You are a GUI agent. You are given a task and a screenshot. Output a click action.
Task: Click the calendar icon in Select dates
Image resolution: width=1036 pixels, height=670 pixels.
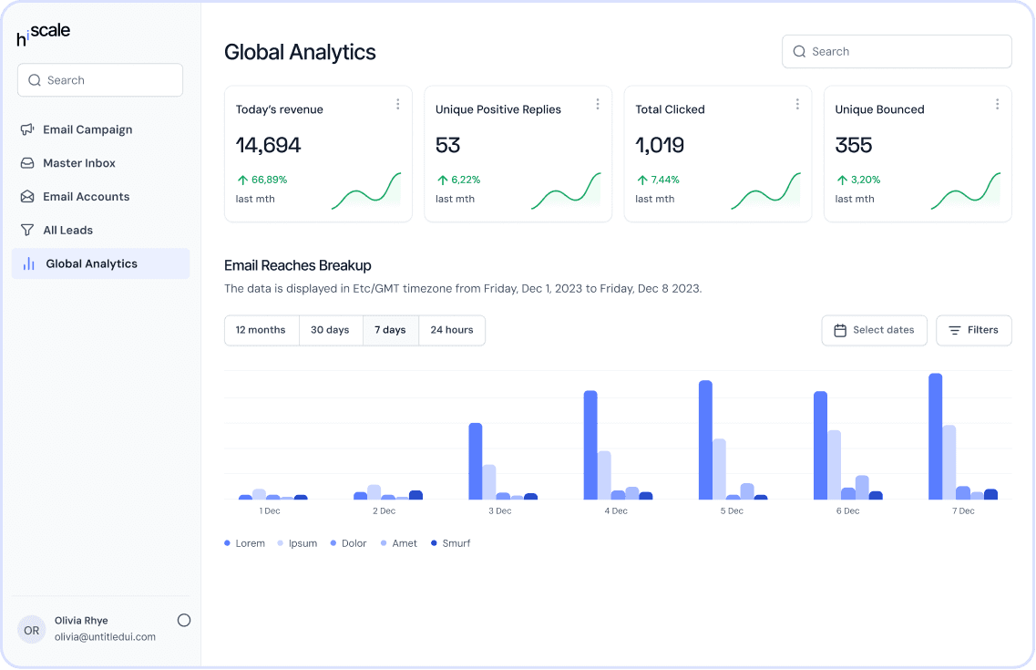coord(840,330)
